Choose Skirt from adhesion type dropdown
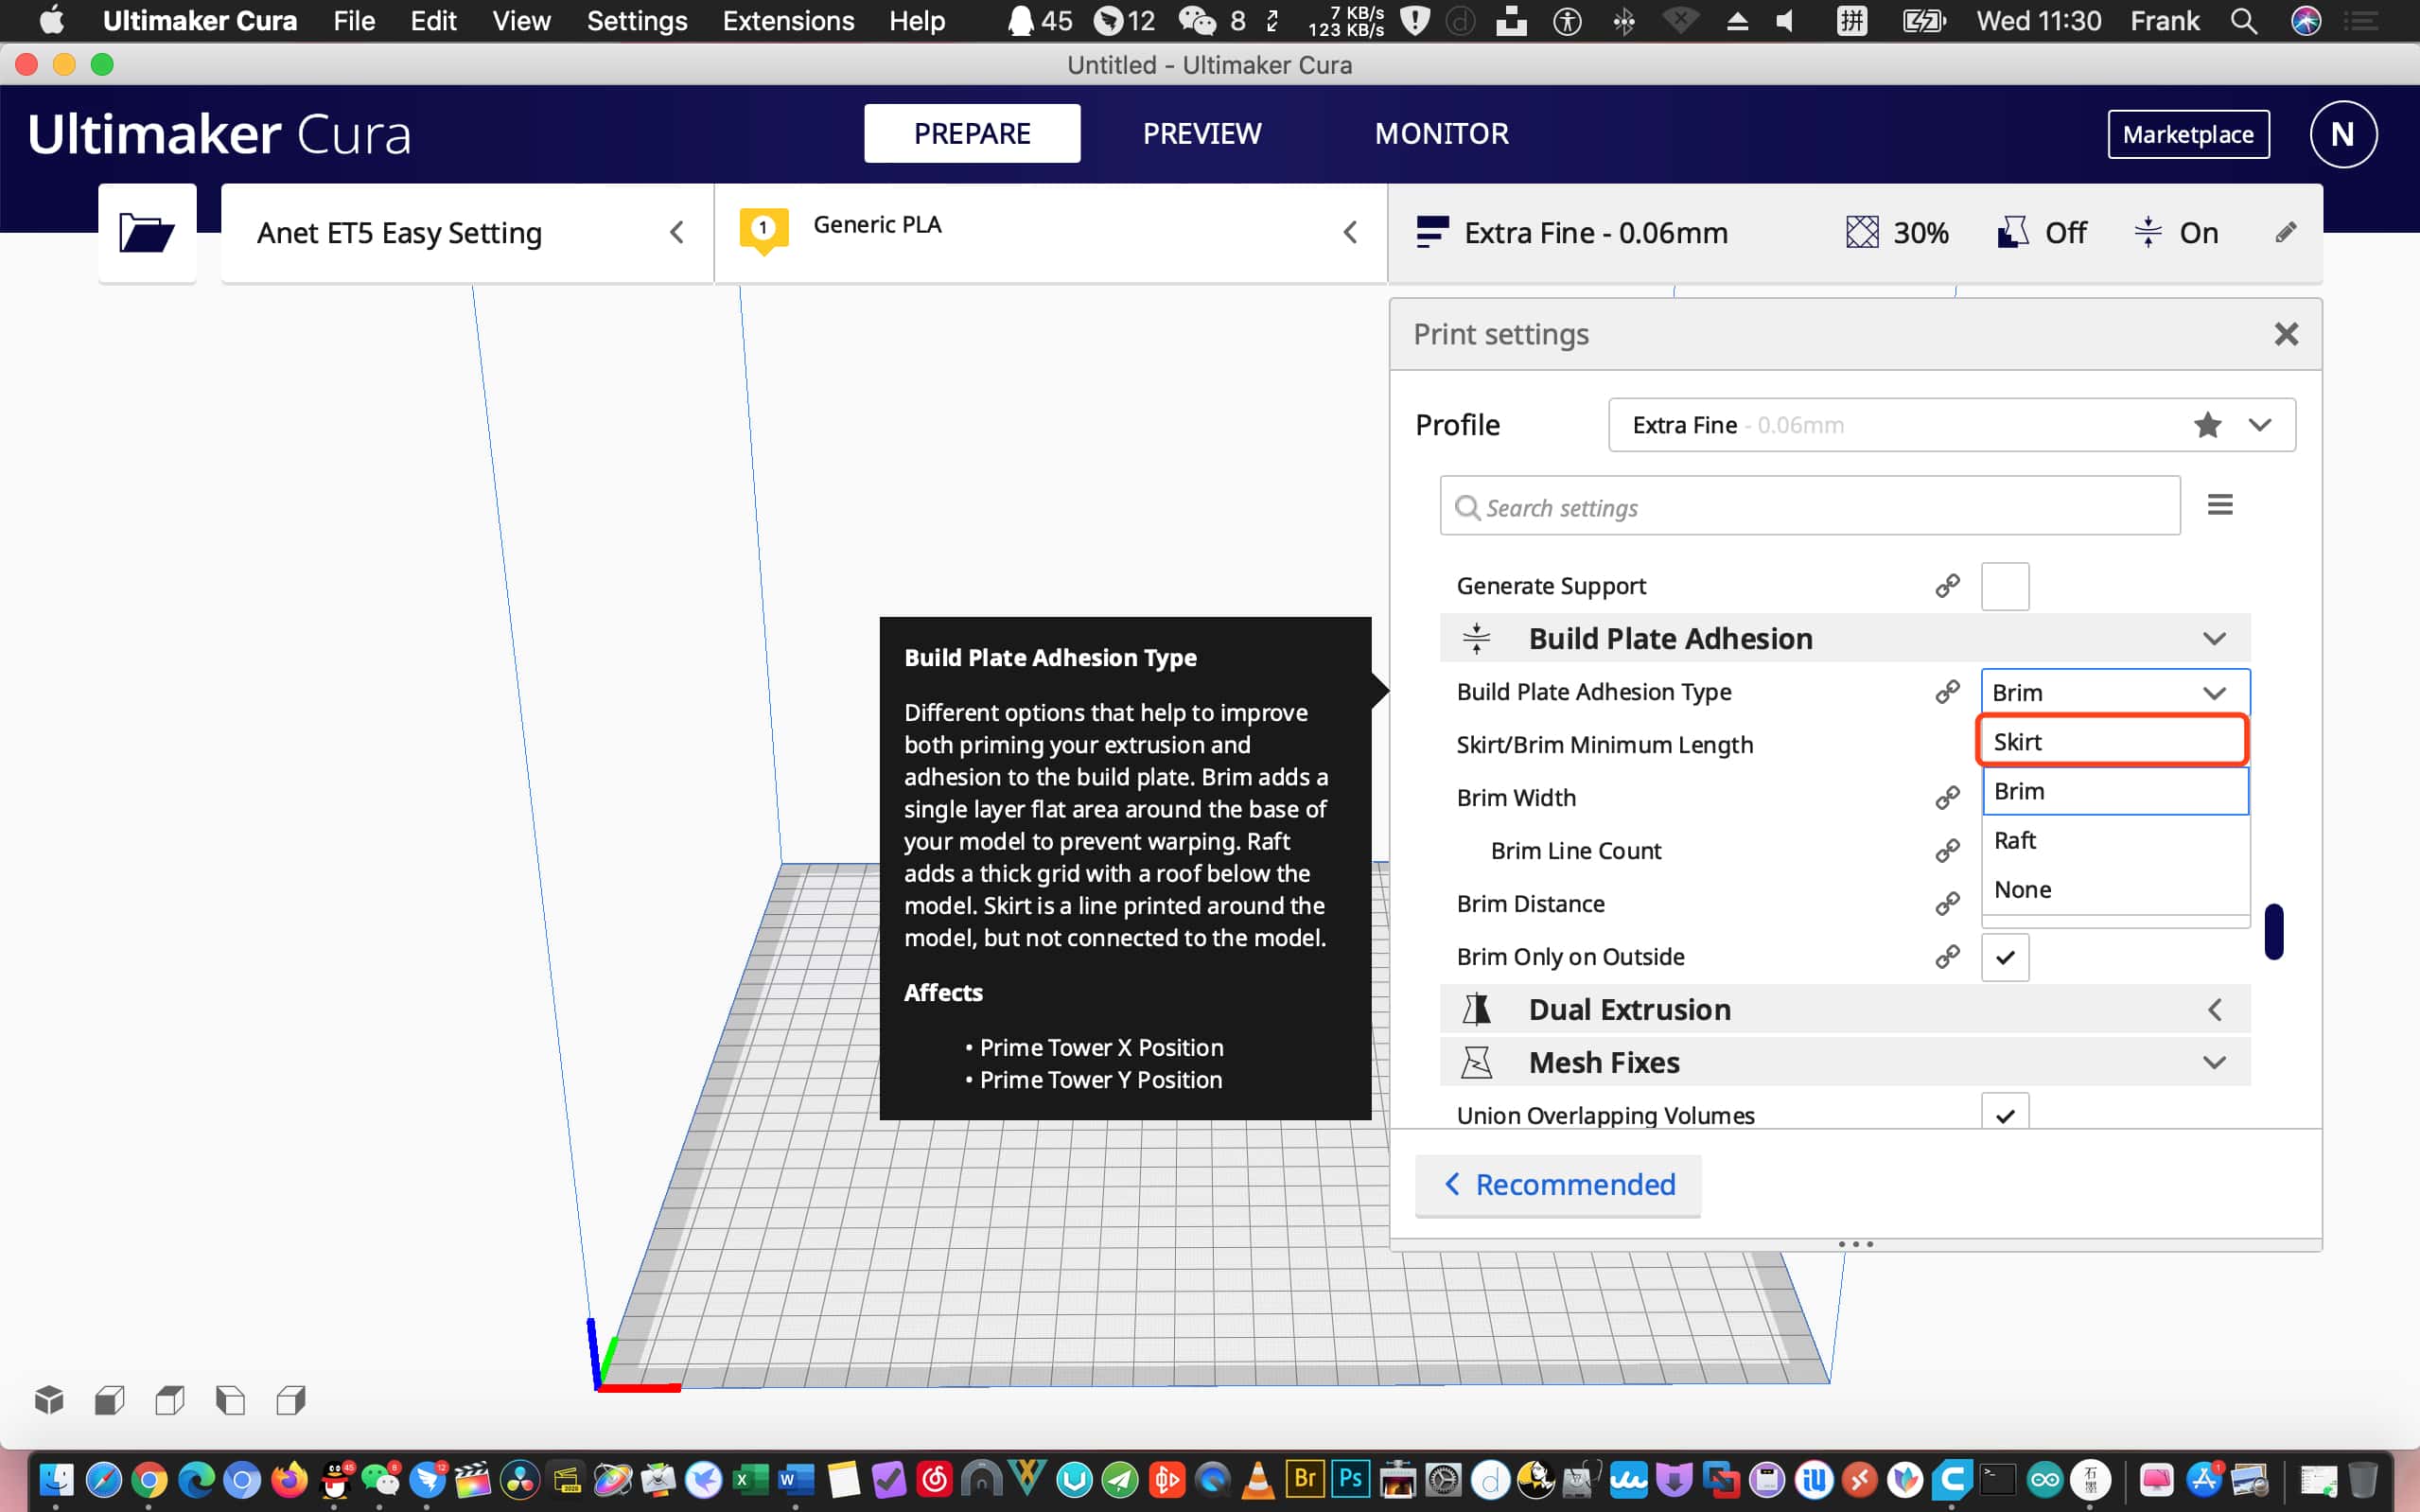Viewport: 2420px width, 1512px height. coord(2113,742)
